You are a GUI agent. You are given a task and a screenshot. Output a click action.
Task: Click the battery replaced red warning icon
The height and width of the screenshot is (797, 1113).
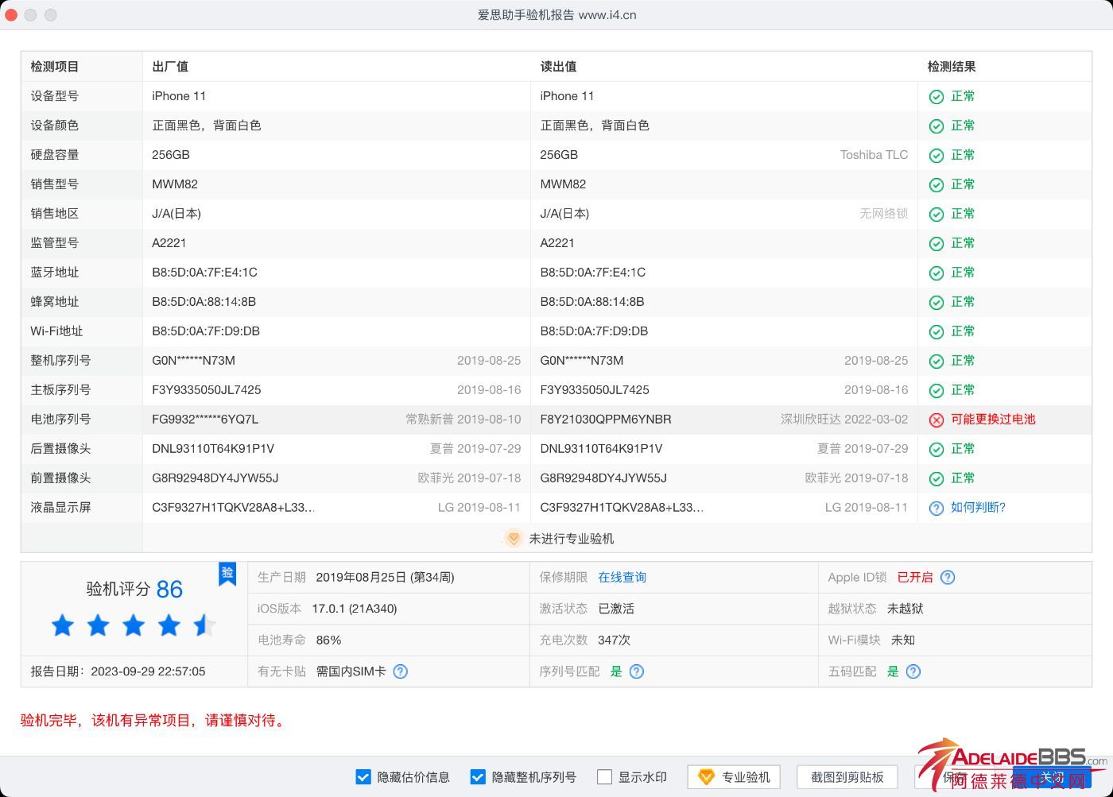click(x=937, y=420)
